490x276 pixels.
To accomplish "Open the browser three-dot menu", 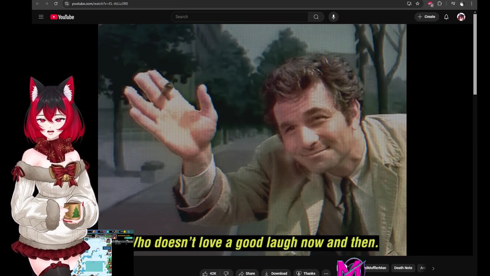I will point(471,3).
